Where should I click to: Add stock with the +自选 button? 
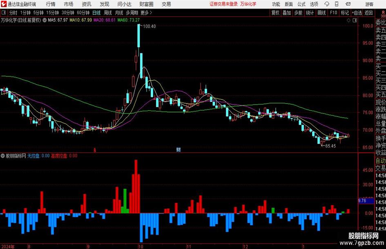click(x=357, y=13)
